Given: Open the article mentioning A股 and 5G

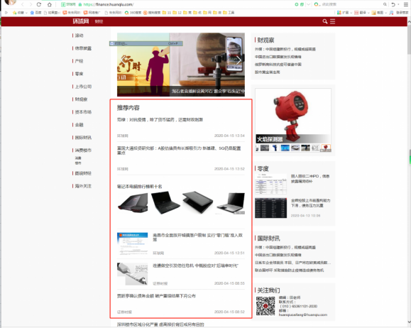Looking at the screenshot, I should tap(179, 151).
